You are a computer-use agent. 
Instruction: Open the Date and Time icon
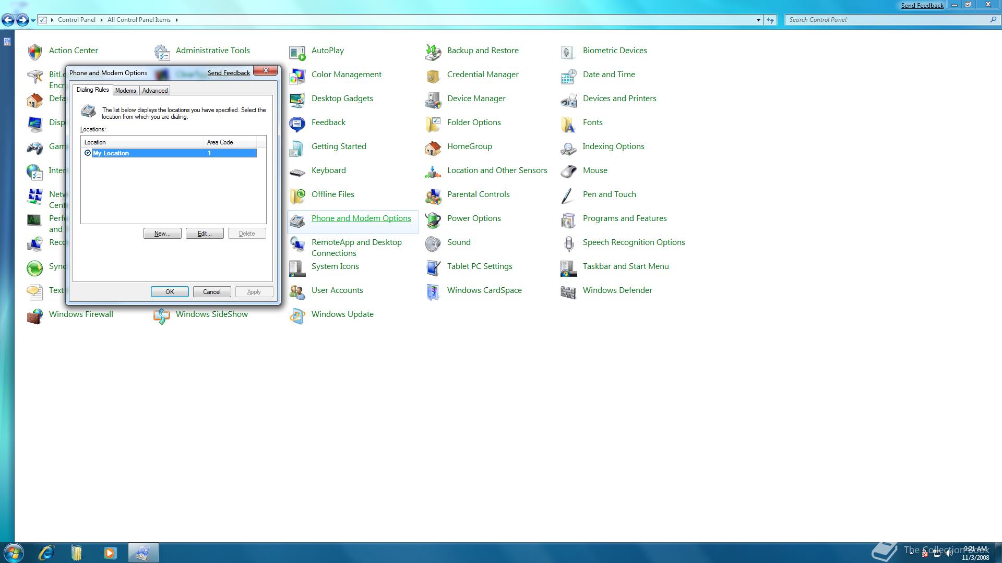pos(568,76)
